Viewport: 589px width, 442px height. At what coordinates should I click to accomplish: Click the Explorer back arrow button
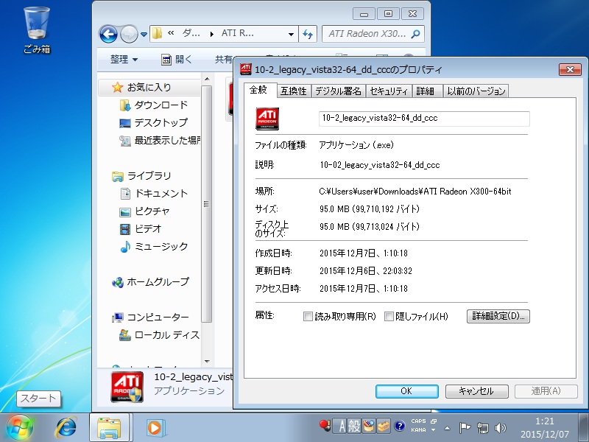pyautogui.click(x=108, y=34)
